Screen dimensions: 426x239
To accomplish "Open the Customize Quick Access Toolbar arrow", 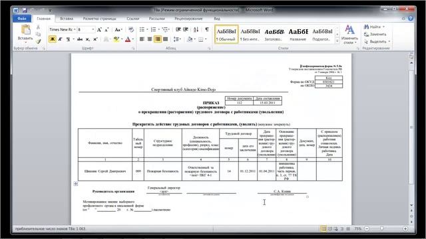I will pyautogui.click(x=50, y=11).
